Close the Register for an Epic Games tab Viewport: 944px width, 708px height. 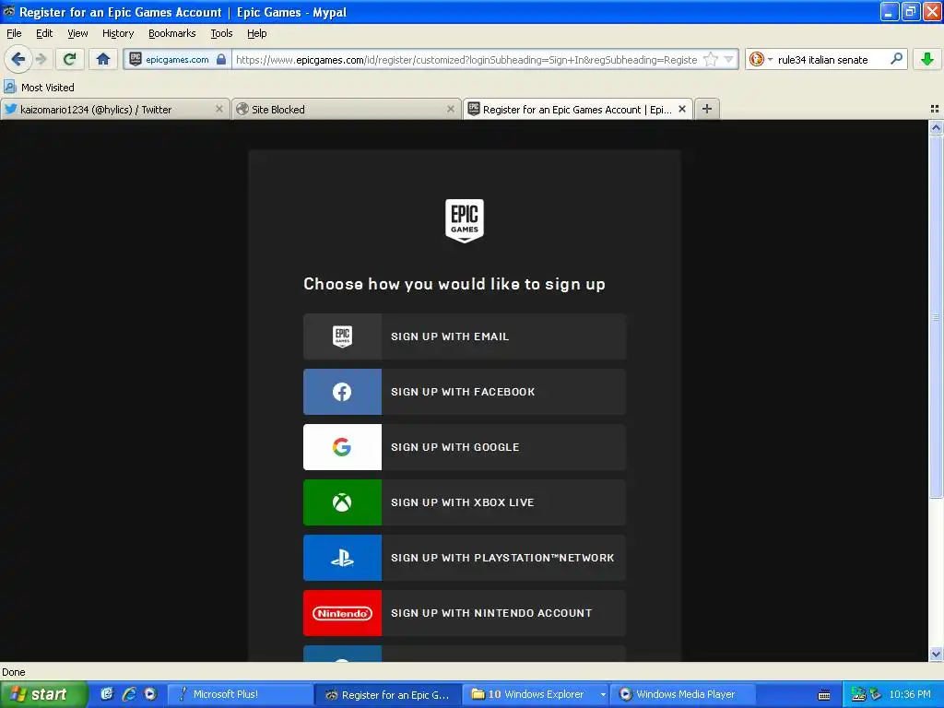682,109
